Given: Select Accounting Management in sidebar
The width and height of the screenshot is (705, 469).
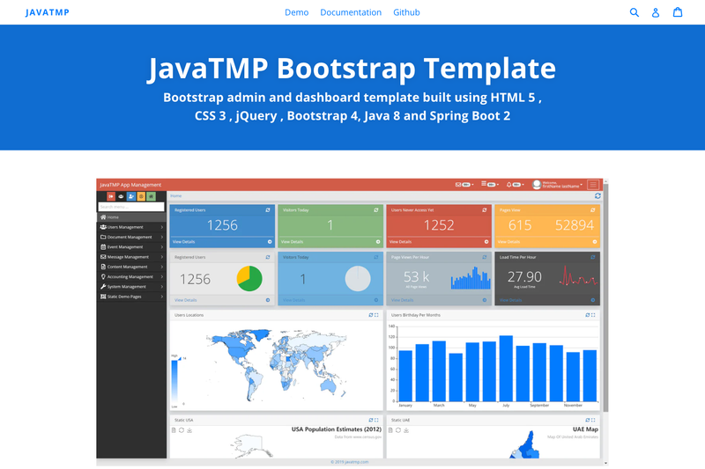Looking at the screenshot, I should (x=131, y=276).
